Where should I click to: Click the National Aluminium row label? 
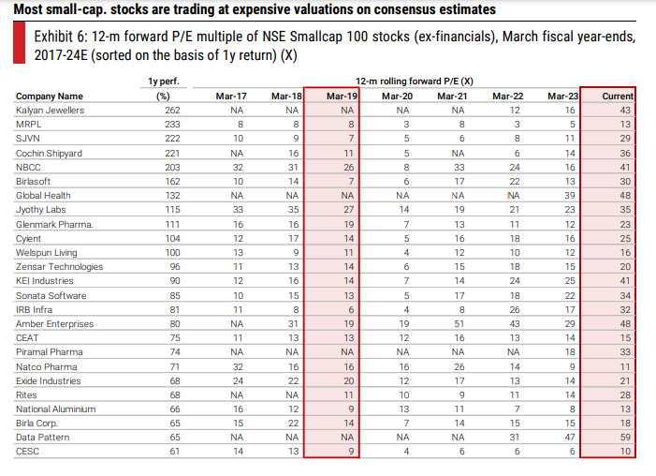(x=55, y=409)
